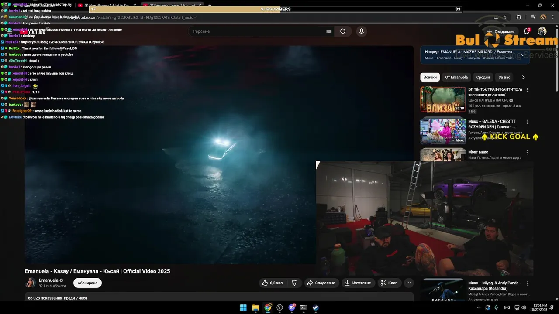
Task: Open Emanuela channel name link
Action: (48, 280)
